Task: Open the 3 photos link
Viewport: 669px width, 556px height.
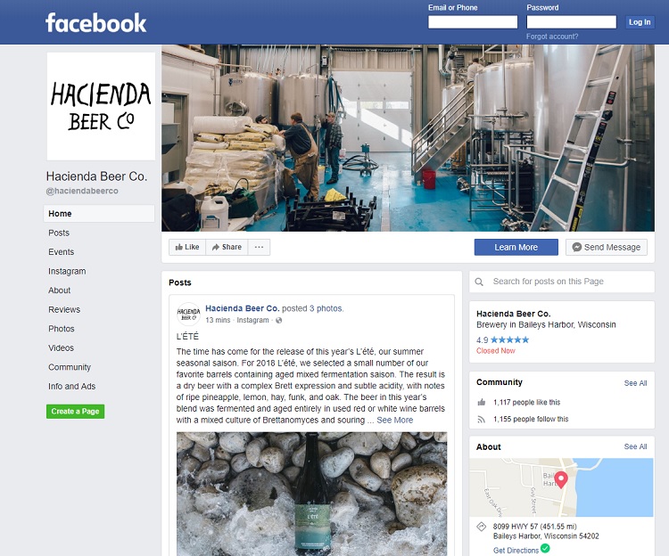Action: [x=326, y=308]
